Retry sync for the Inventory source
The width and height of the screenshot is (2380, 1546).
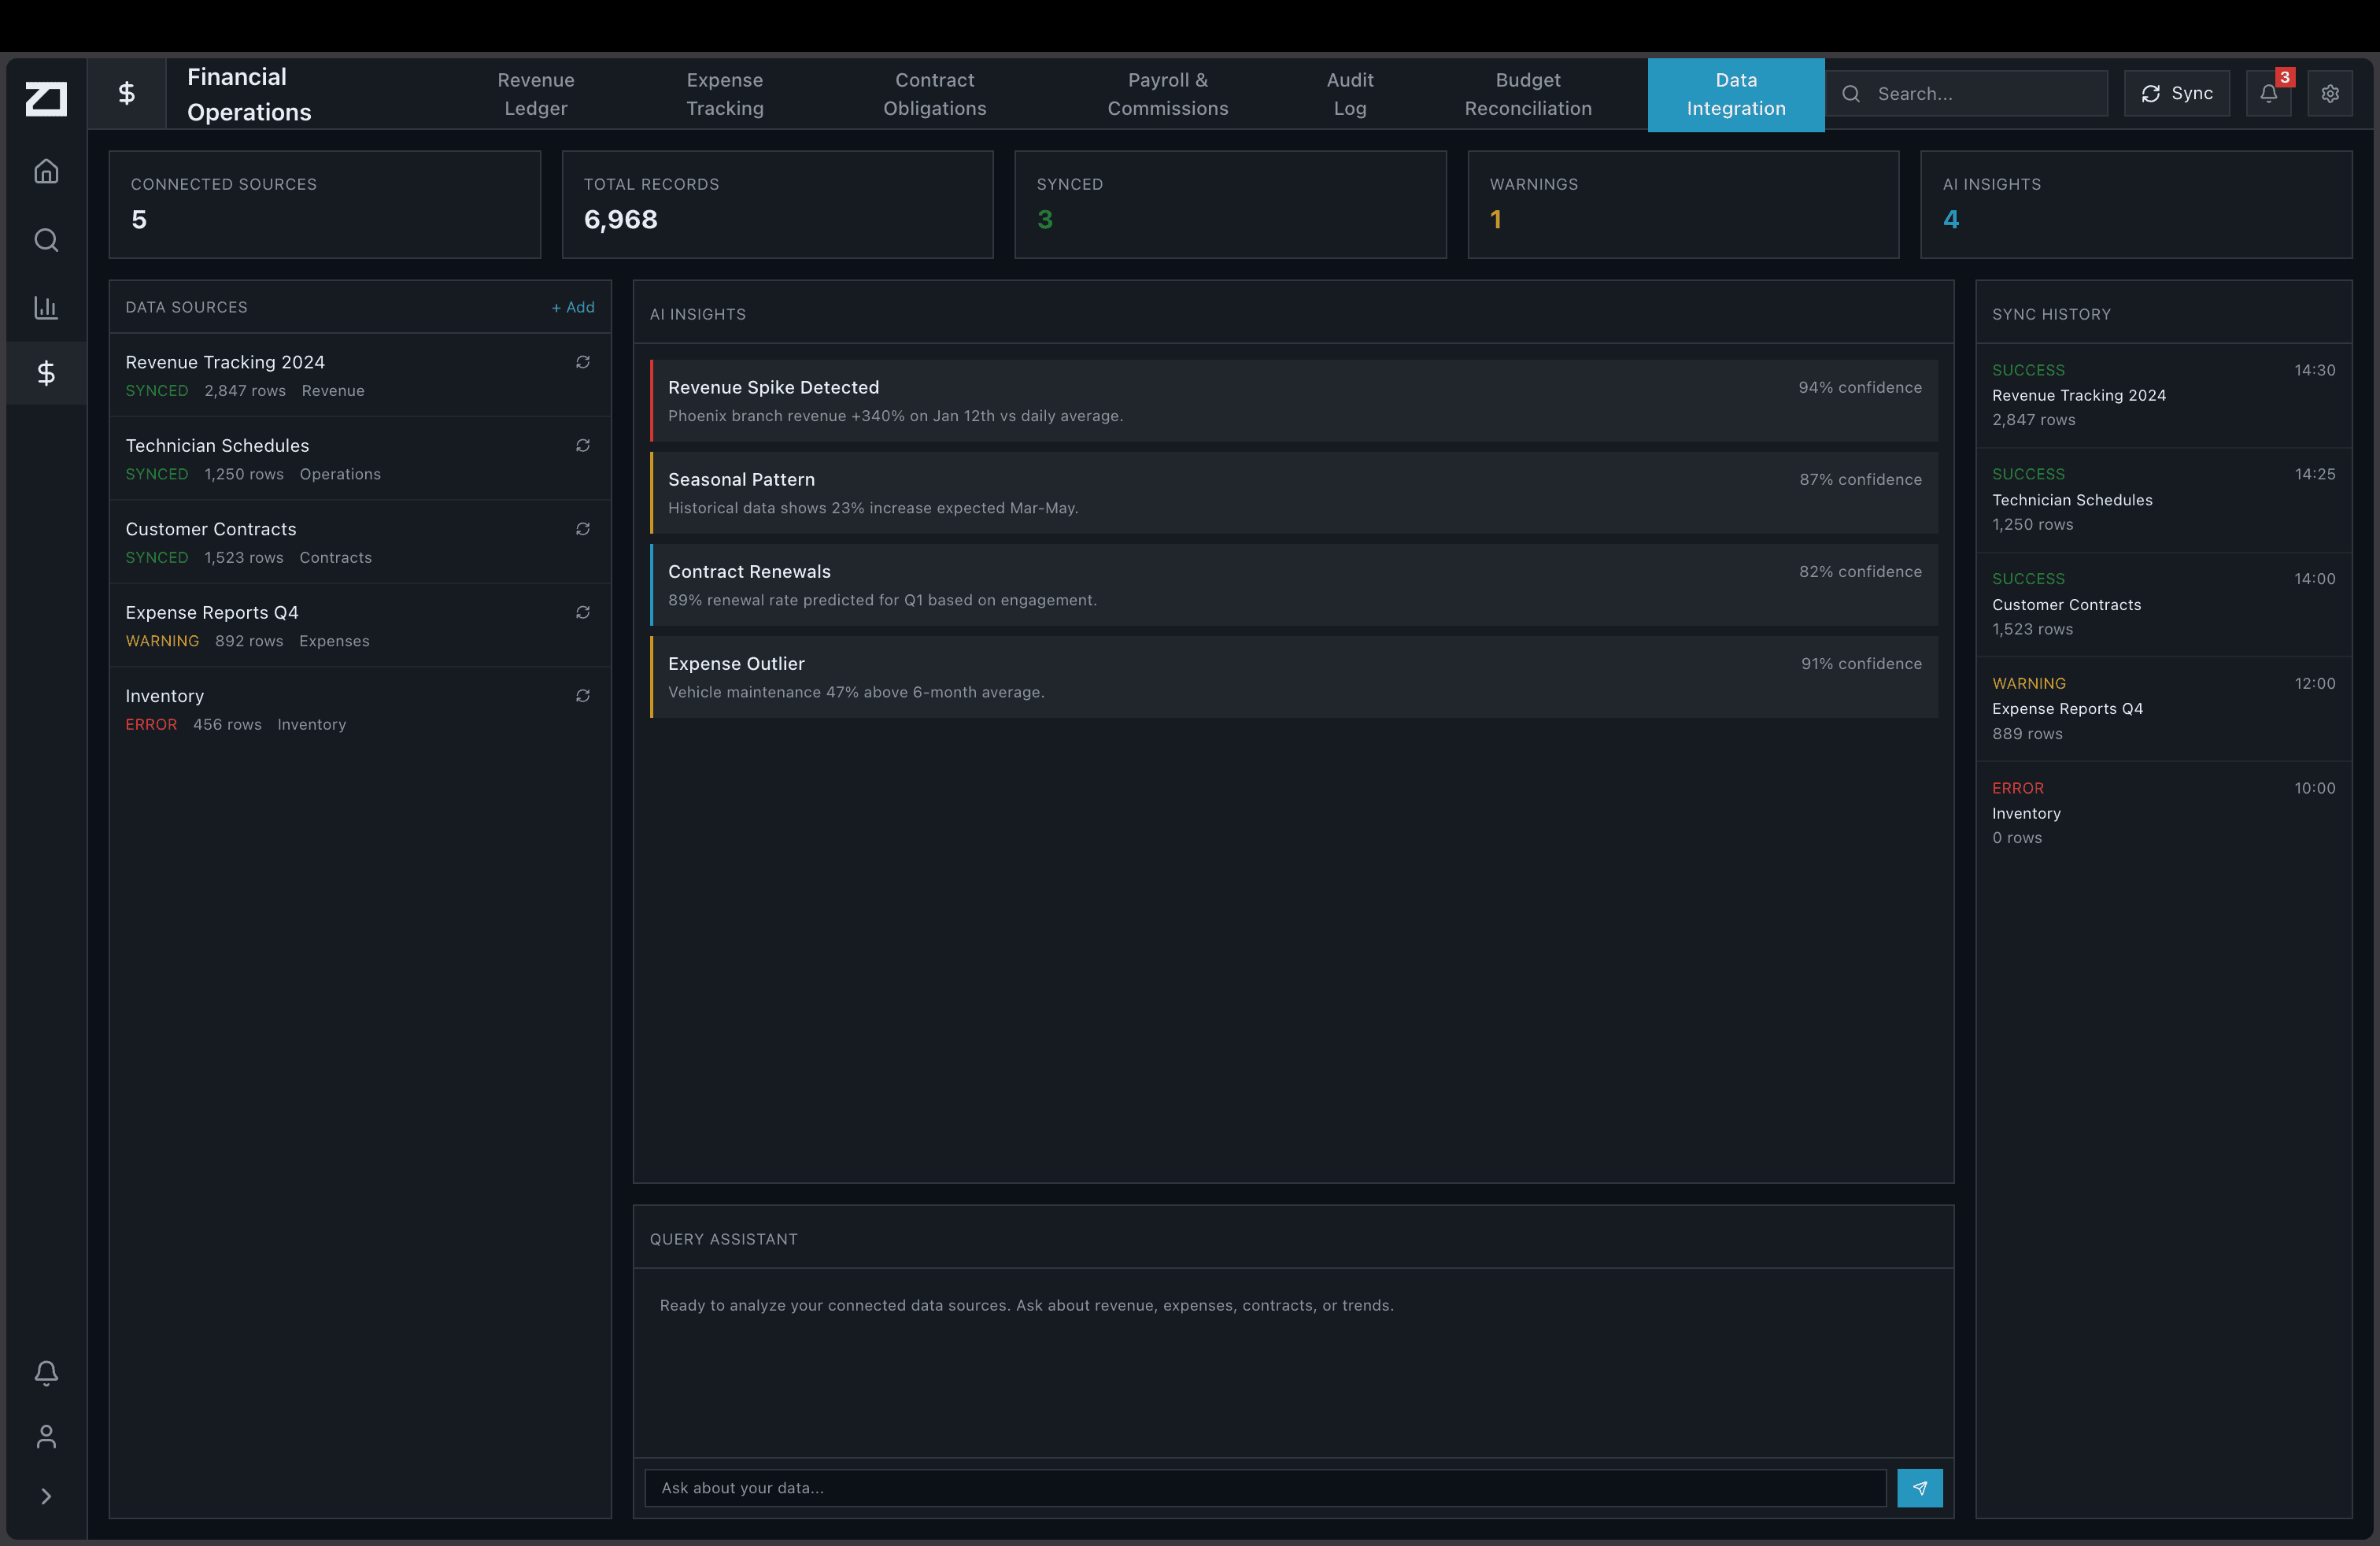click(583, 696)
